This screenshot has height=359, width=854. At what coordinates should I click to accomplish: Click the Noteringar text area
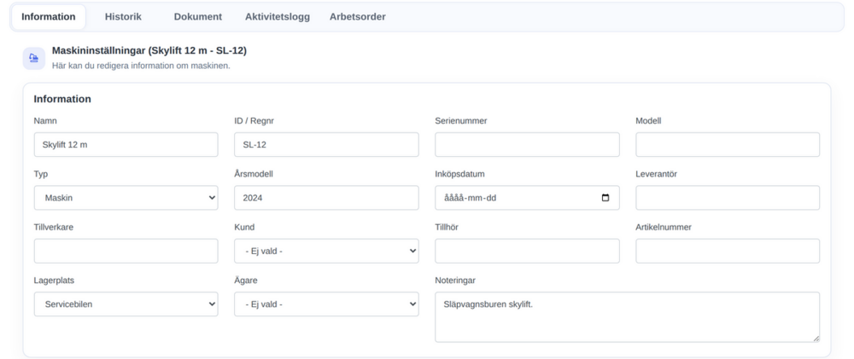[627, 317]
